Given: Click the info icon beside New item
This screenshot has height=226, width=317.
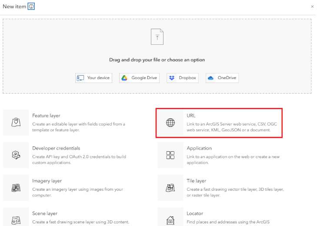Looking at the screenshot, I should pos(31,7).
